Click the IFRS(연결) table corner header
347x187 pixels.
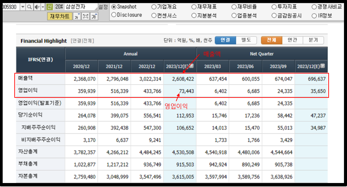[40, 60]
